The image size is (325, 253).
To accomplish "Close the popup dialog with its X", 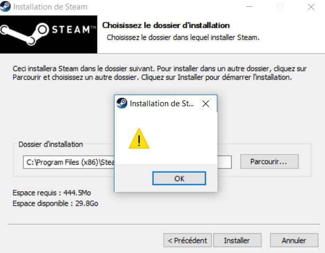I will [x=206, y=104].
